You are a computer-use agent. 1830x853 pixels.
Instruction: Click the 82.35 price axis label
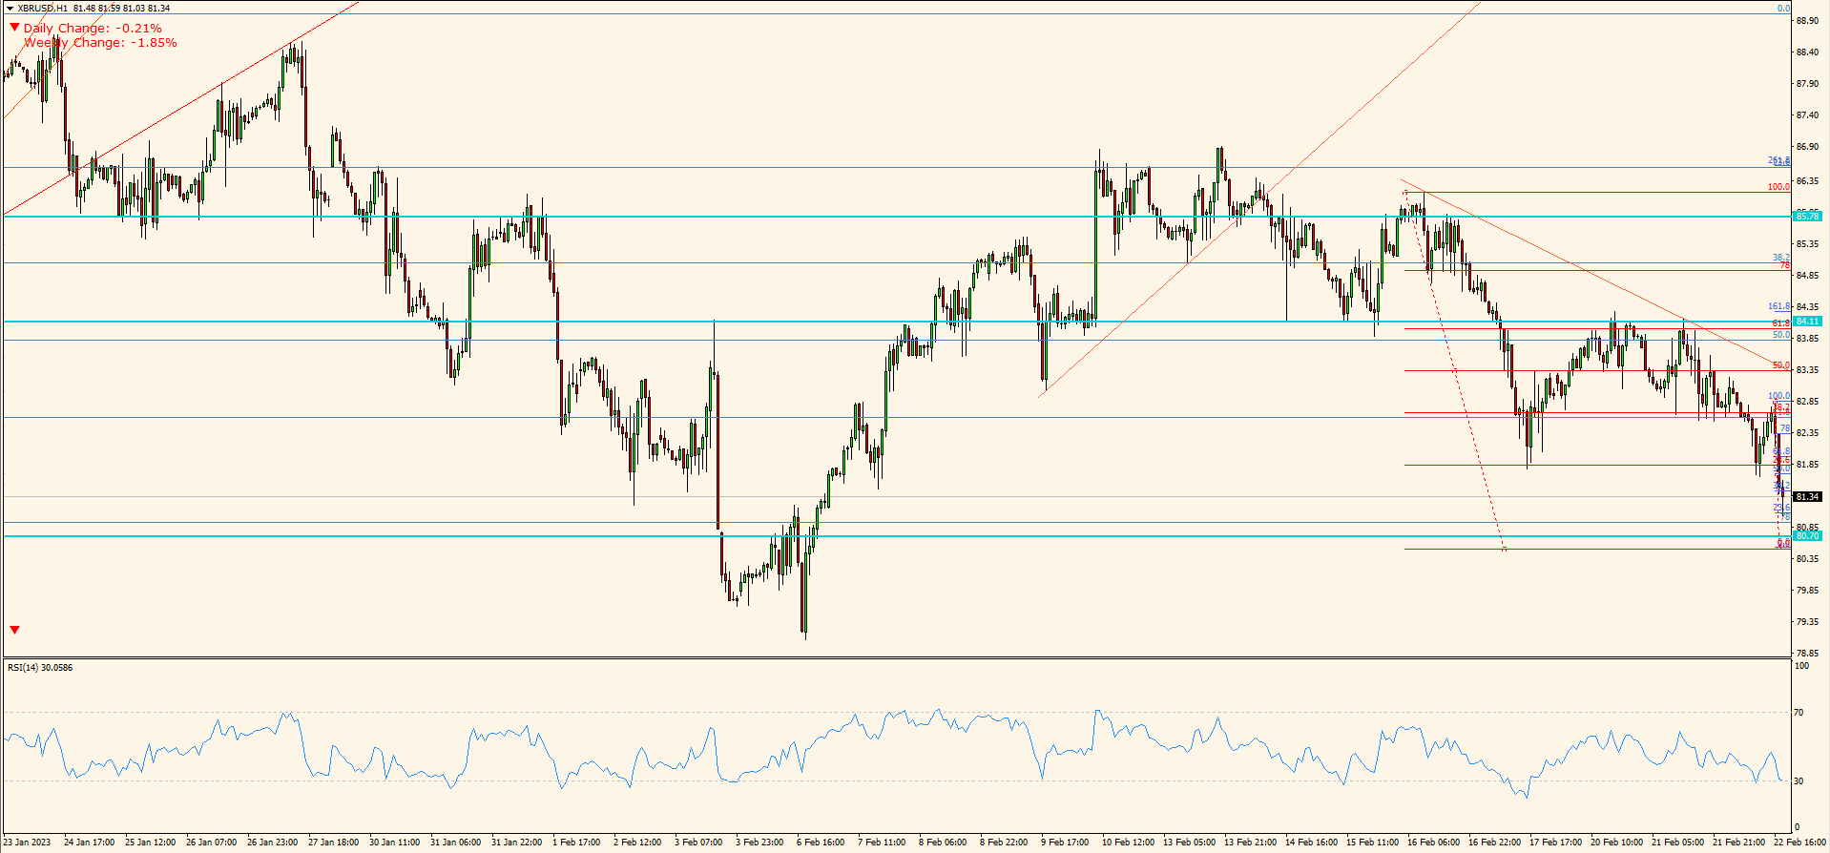coord(1807,433)
